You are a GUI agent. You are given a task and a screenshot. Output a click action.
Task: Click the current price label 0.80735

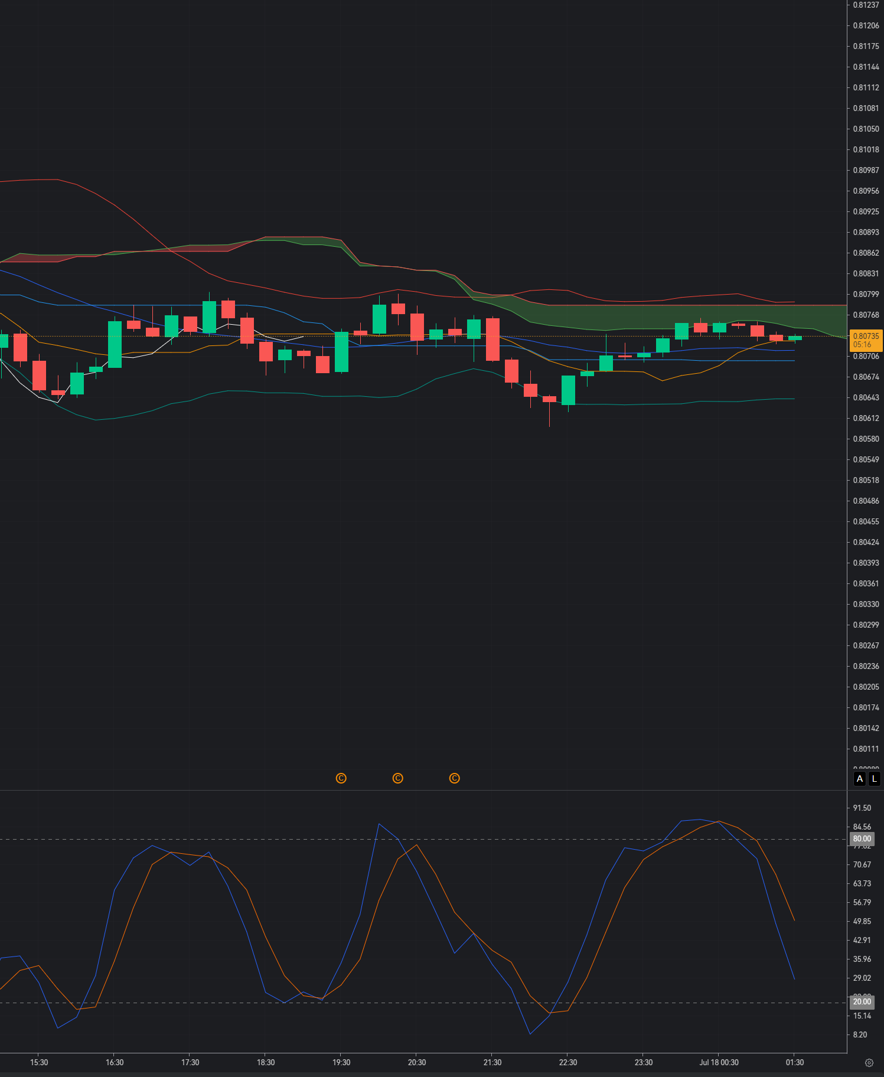pyautogui.click(x=866, y=336)
